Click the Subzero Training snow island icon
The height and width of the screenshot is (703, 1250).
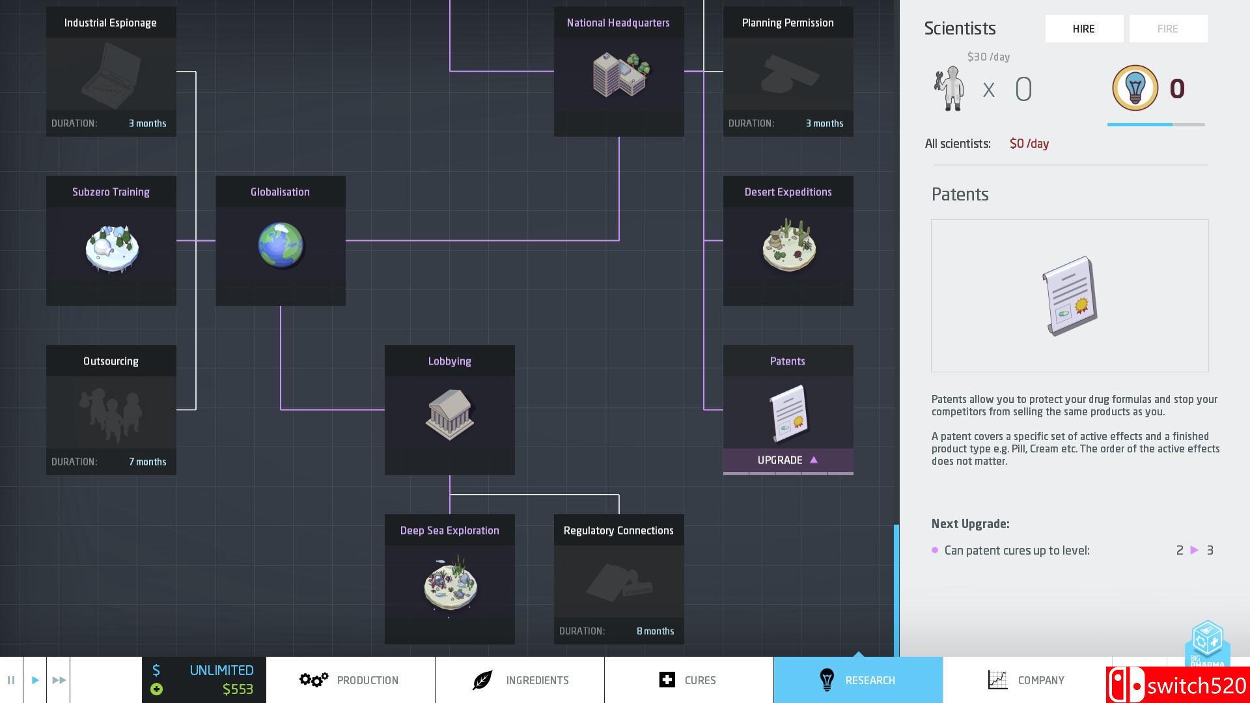pyautogui.click(x=111, y=248)
